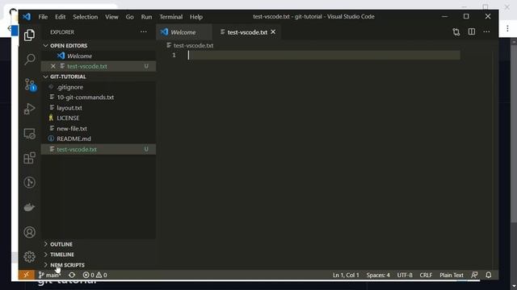Open the notifications bell icon
Image resolution: width=517 pixels, height=290 pixels.
[x=489, y=275]
